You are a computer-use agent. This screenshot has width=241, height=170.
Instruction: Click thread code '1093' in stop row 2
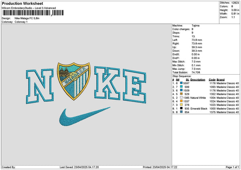click(x=212, y=87)
